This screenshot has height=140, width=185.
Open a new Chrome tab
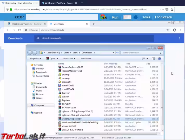[x=94, y=24]
